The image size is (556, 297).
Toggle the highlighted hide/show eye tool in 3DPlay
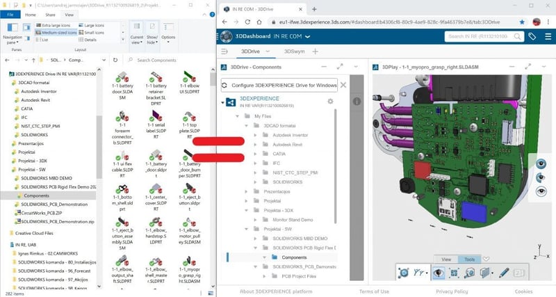pyautogui.click(x=439, y=273)
